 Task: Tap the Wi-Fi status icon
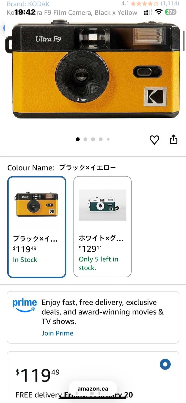pyautogui.click(x=159, y=12)
